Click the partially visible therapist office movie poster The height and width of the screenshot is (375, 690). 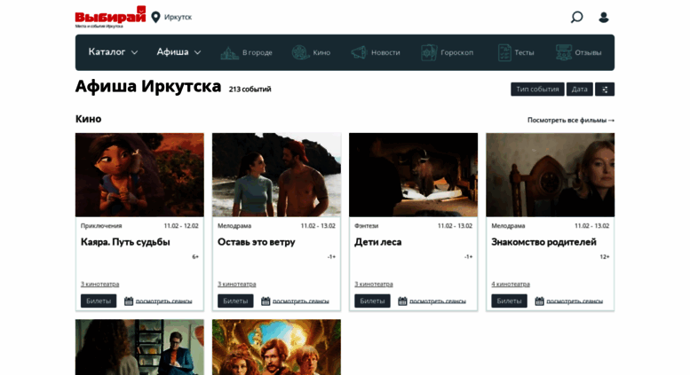[139, 347]
